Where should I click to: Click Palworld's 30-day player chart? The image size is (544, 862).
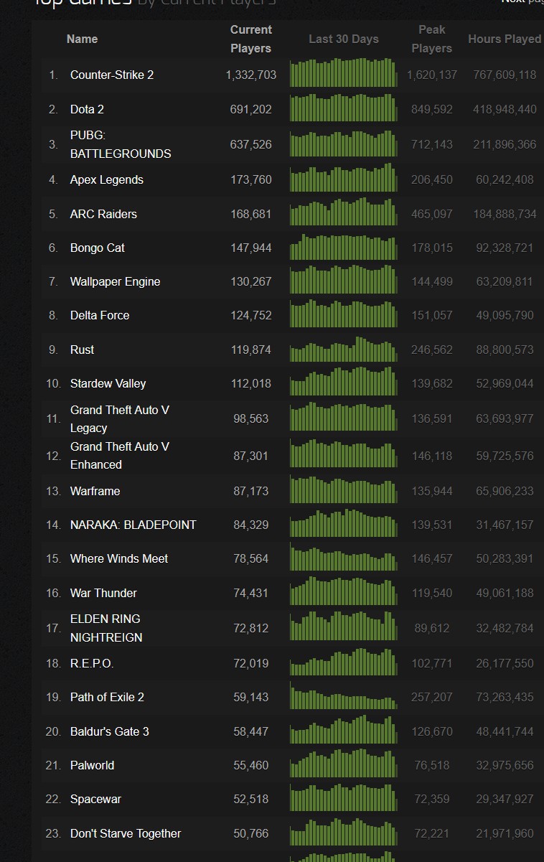[344, 764]
